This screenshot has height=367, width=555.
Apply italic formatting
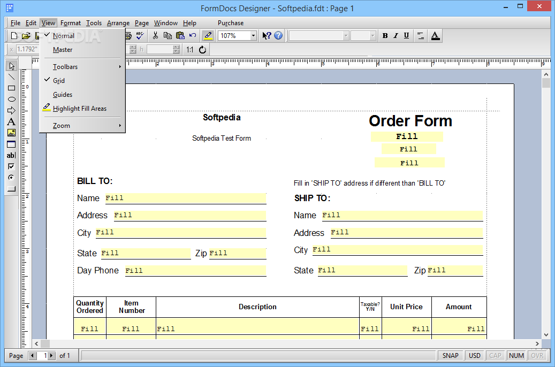(396, 35)
